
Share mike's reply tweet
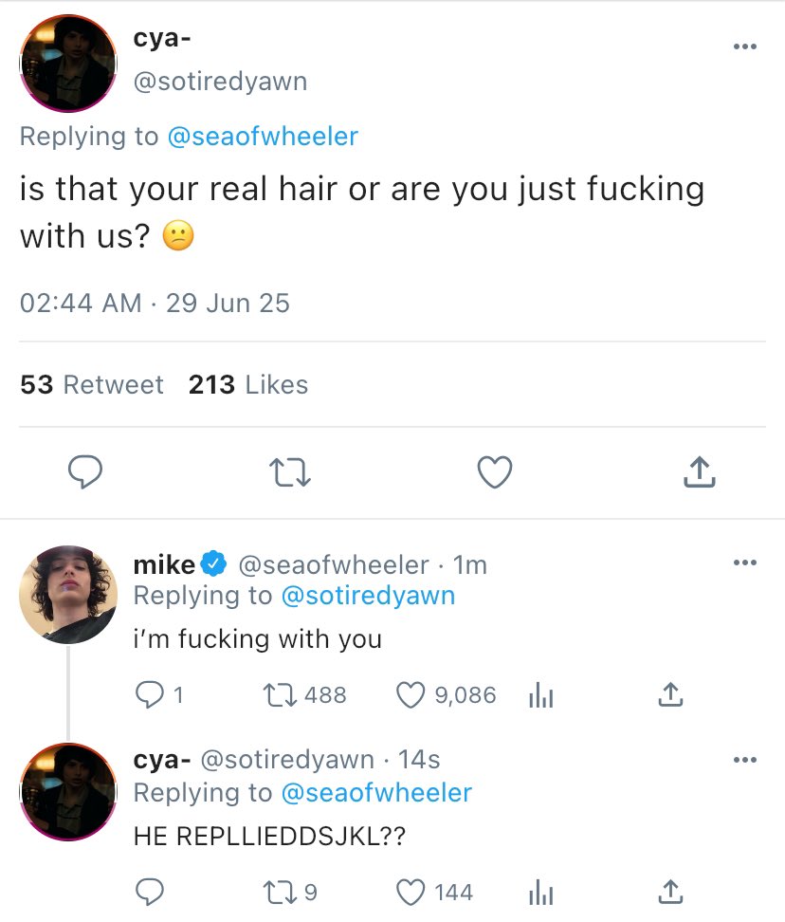(669, 695)
